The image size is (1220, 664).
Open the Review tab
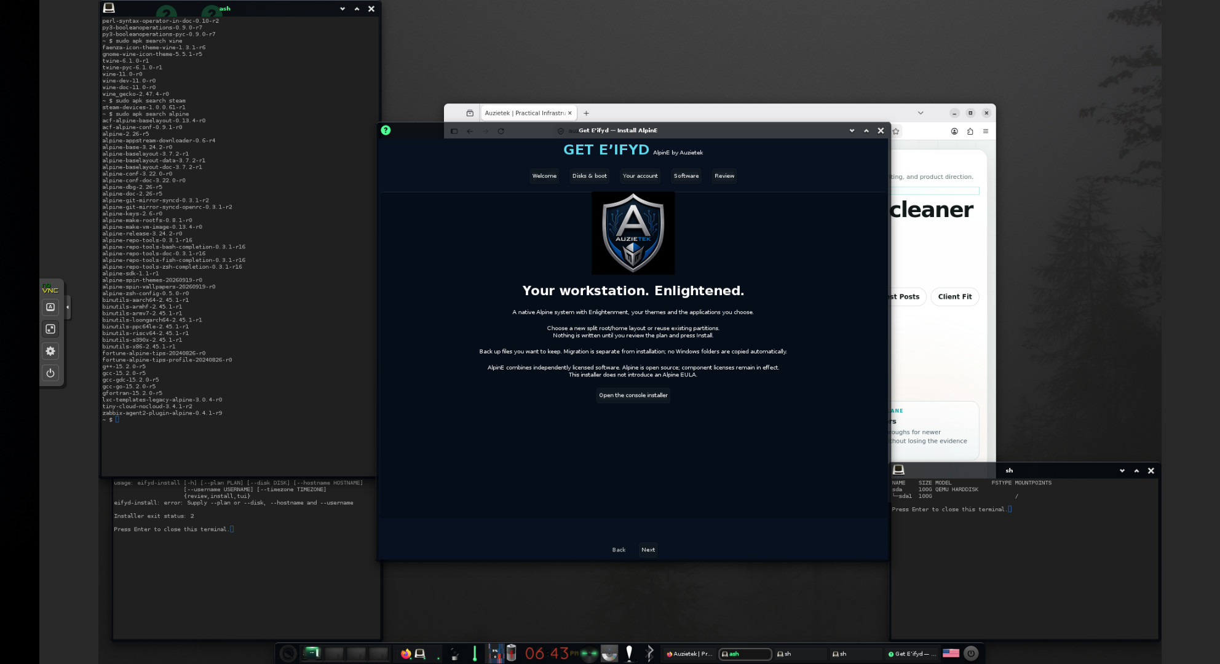pyautogui.click(x=724, y=176)
